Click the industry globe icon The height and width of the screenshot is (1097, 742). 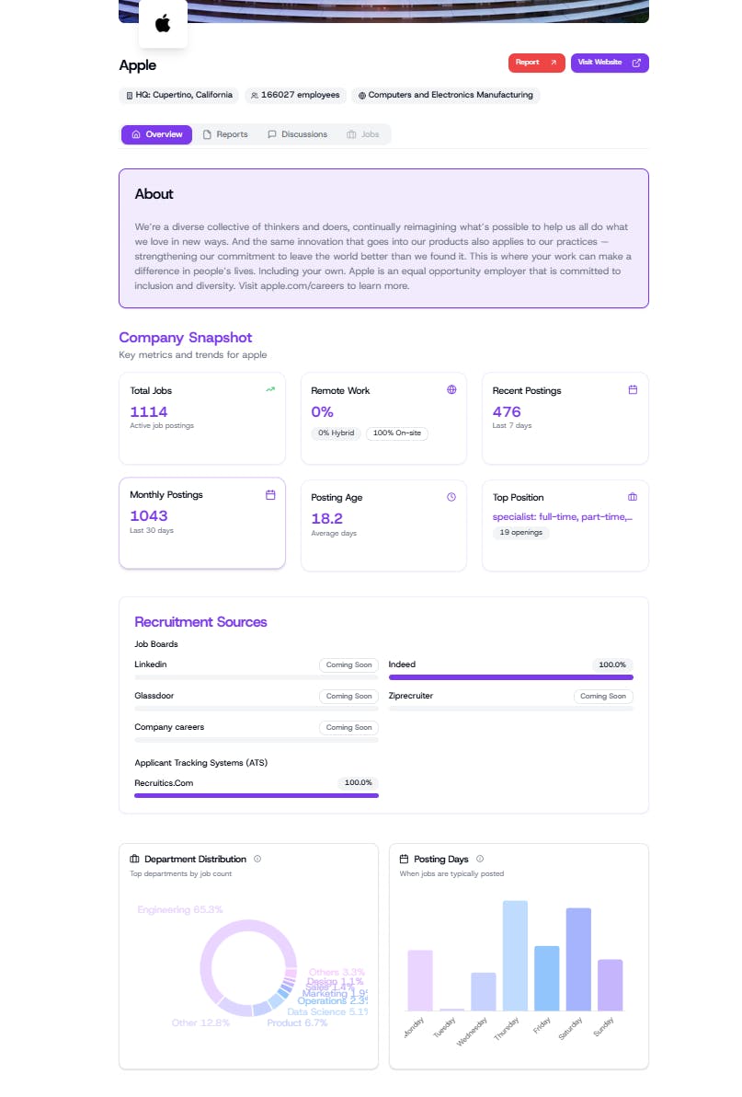point(362,95)
